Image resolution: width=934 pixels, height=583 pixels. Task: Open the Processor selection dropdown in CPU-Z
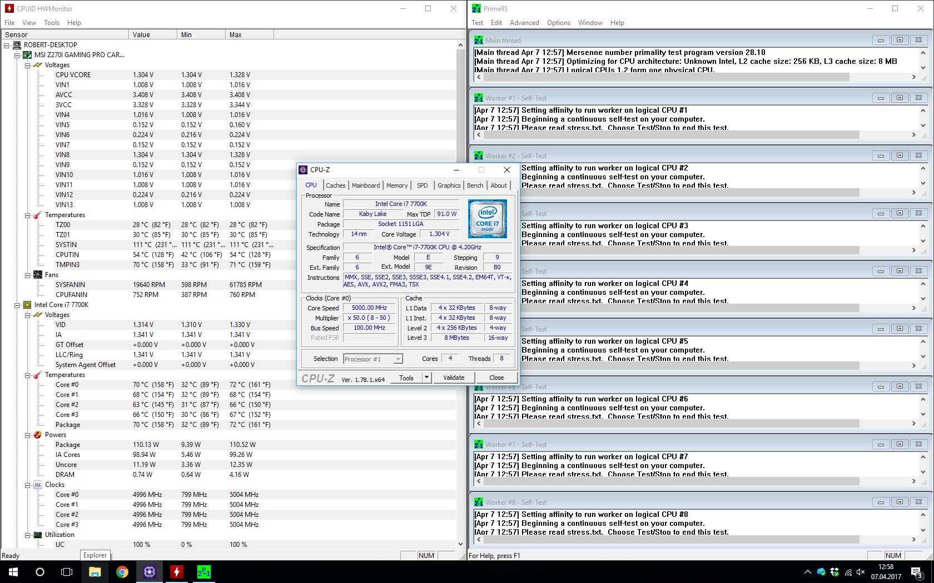[398, 359]
